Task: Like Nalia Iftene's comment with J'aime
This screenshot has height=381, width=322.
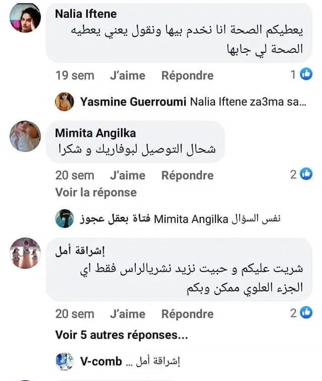Action: [127, 75]
